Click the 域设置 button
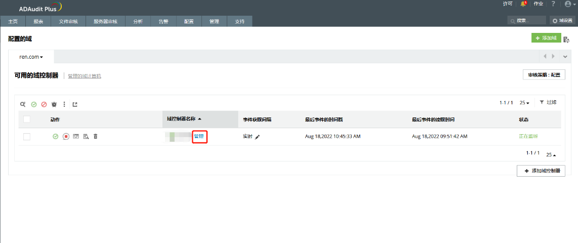This screenshot has width=578, height=243. coord(562,20)
